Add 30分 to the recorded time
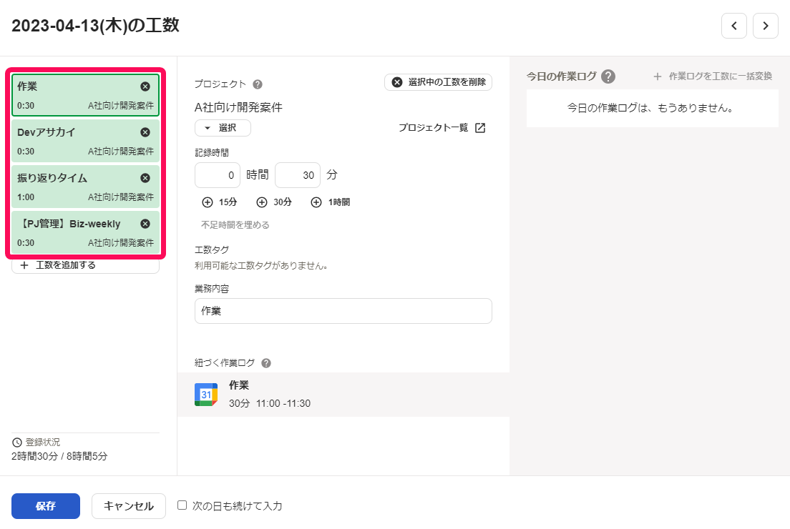 [x=274, y=202]
